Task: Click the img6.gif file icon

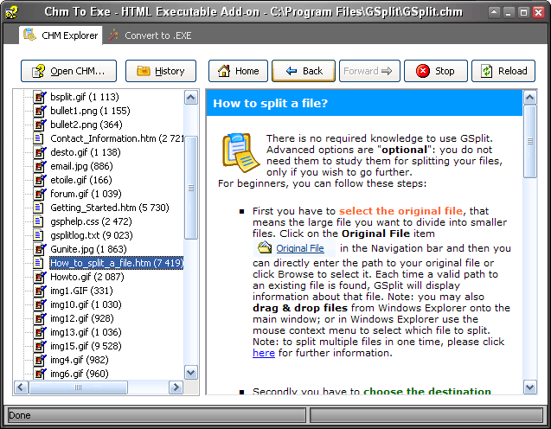Action: click(x=40, y=374)
